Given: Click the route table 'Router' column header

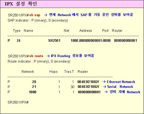Looking at the screenshot, I should pos(83,71).
